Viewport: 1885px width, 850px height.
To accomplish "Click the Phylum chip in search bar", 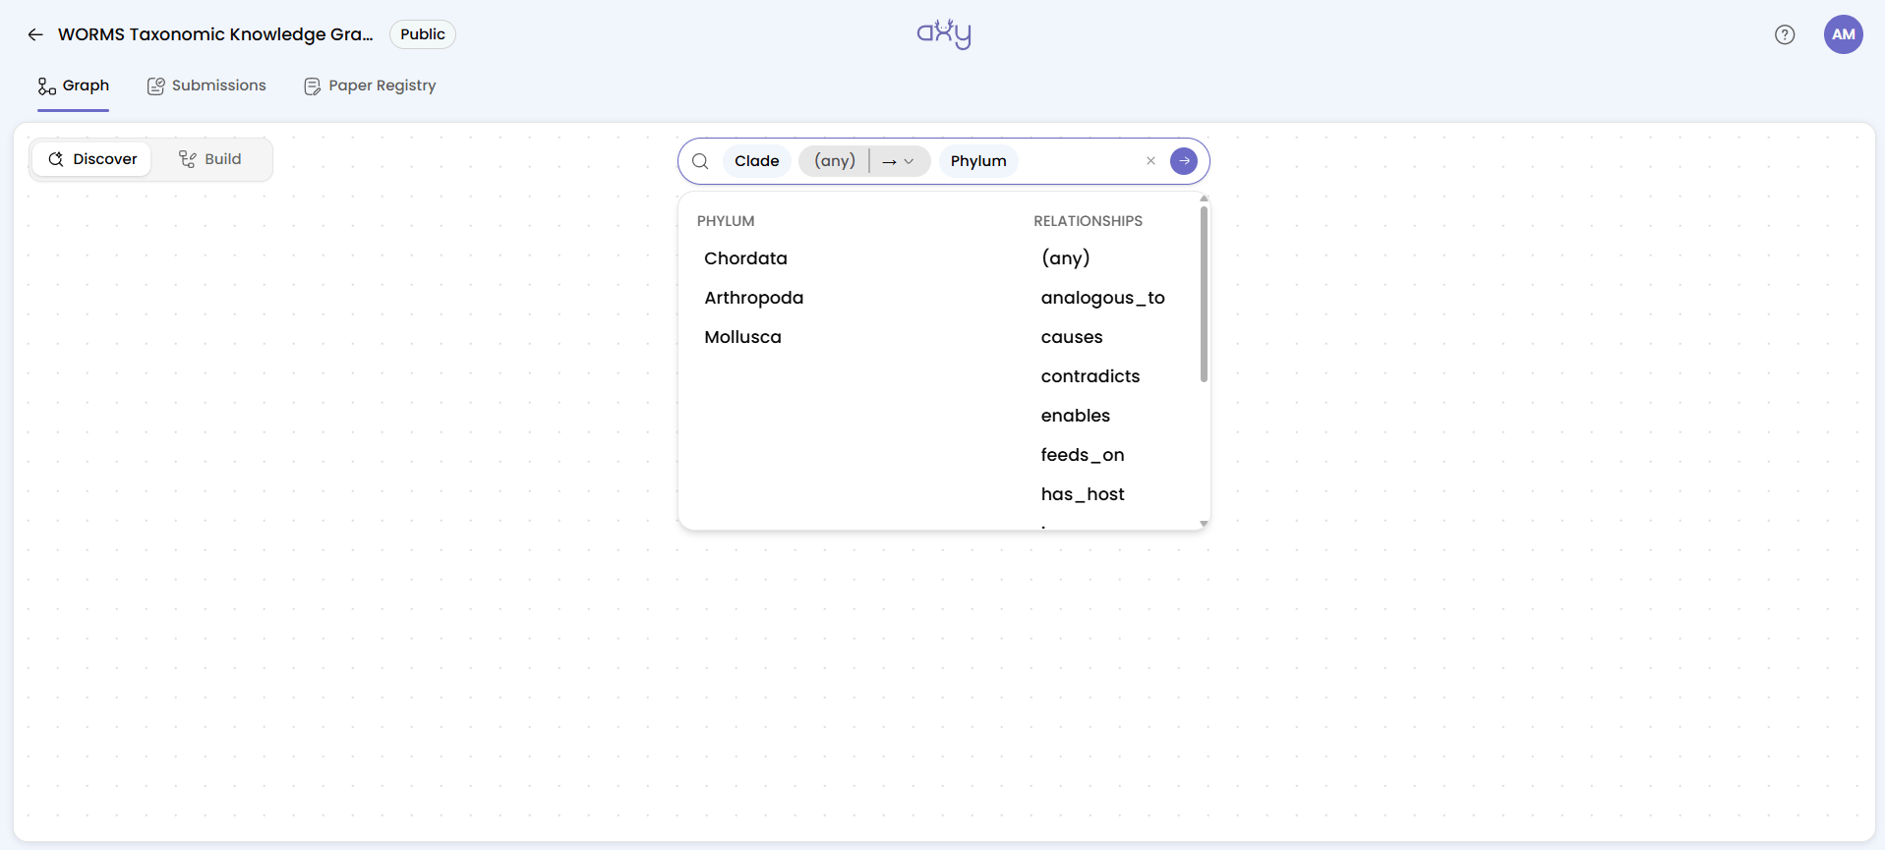I will pos(978,161).
